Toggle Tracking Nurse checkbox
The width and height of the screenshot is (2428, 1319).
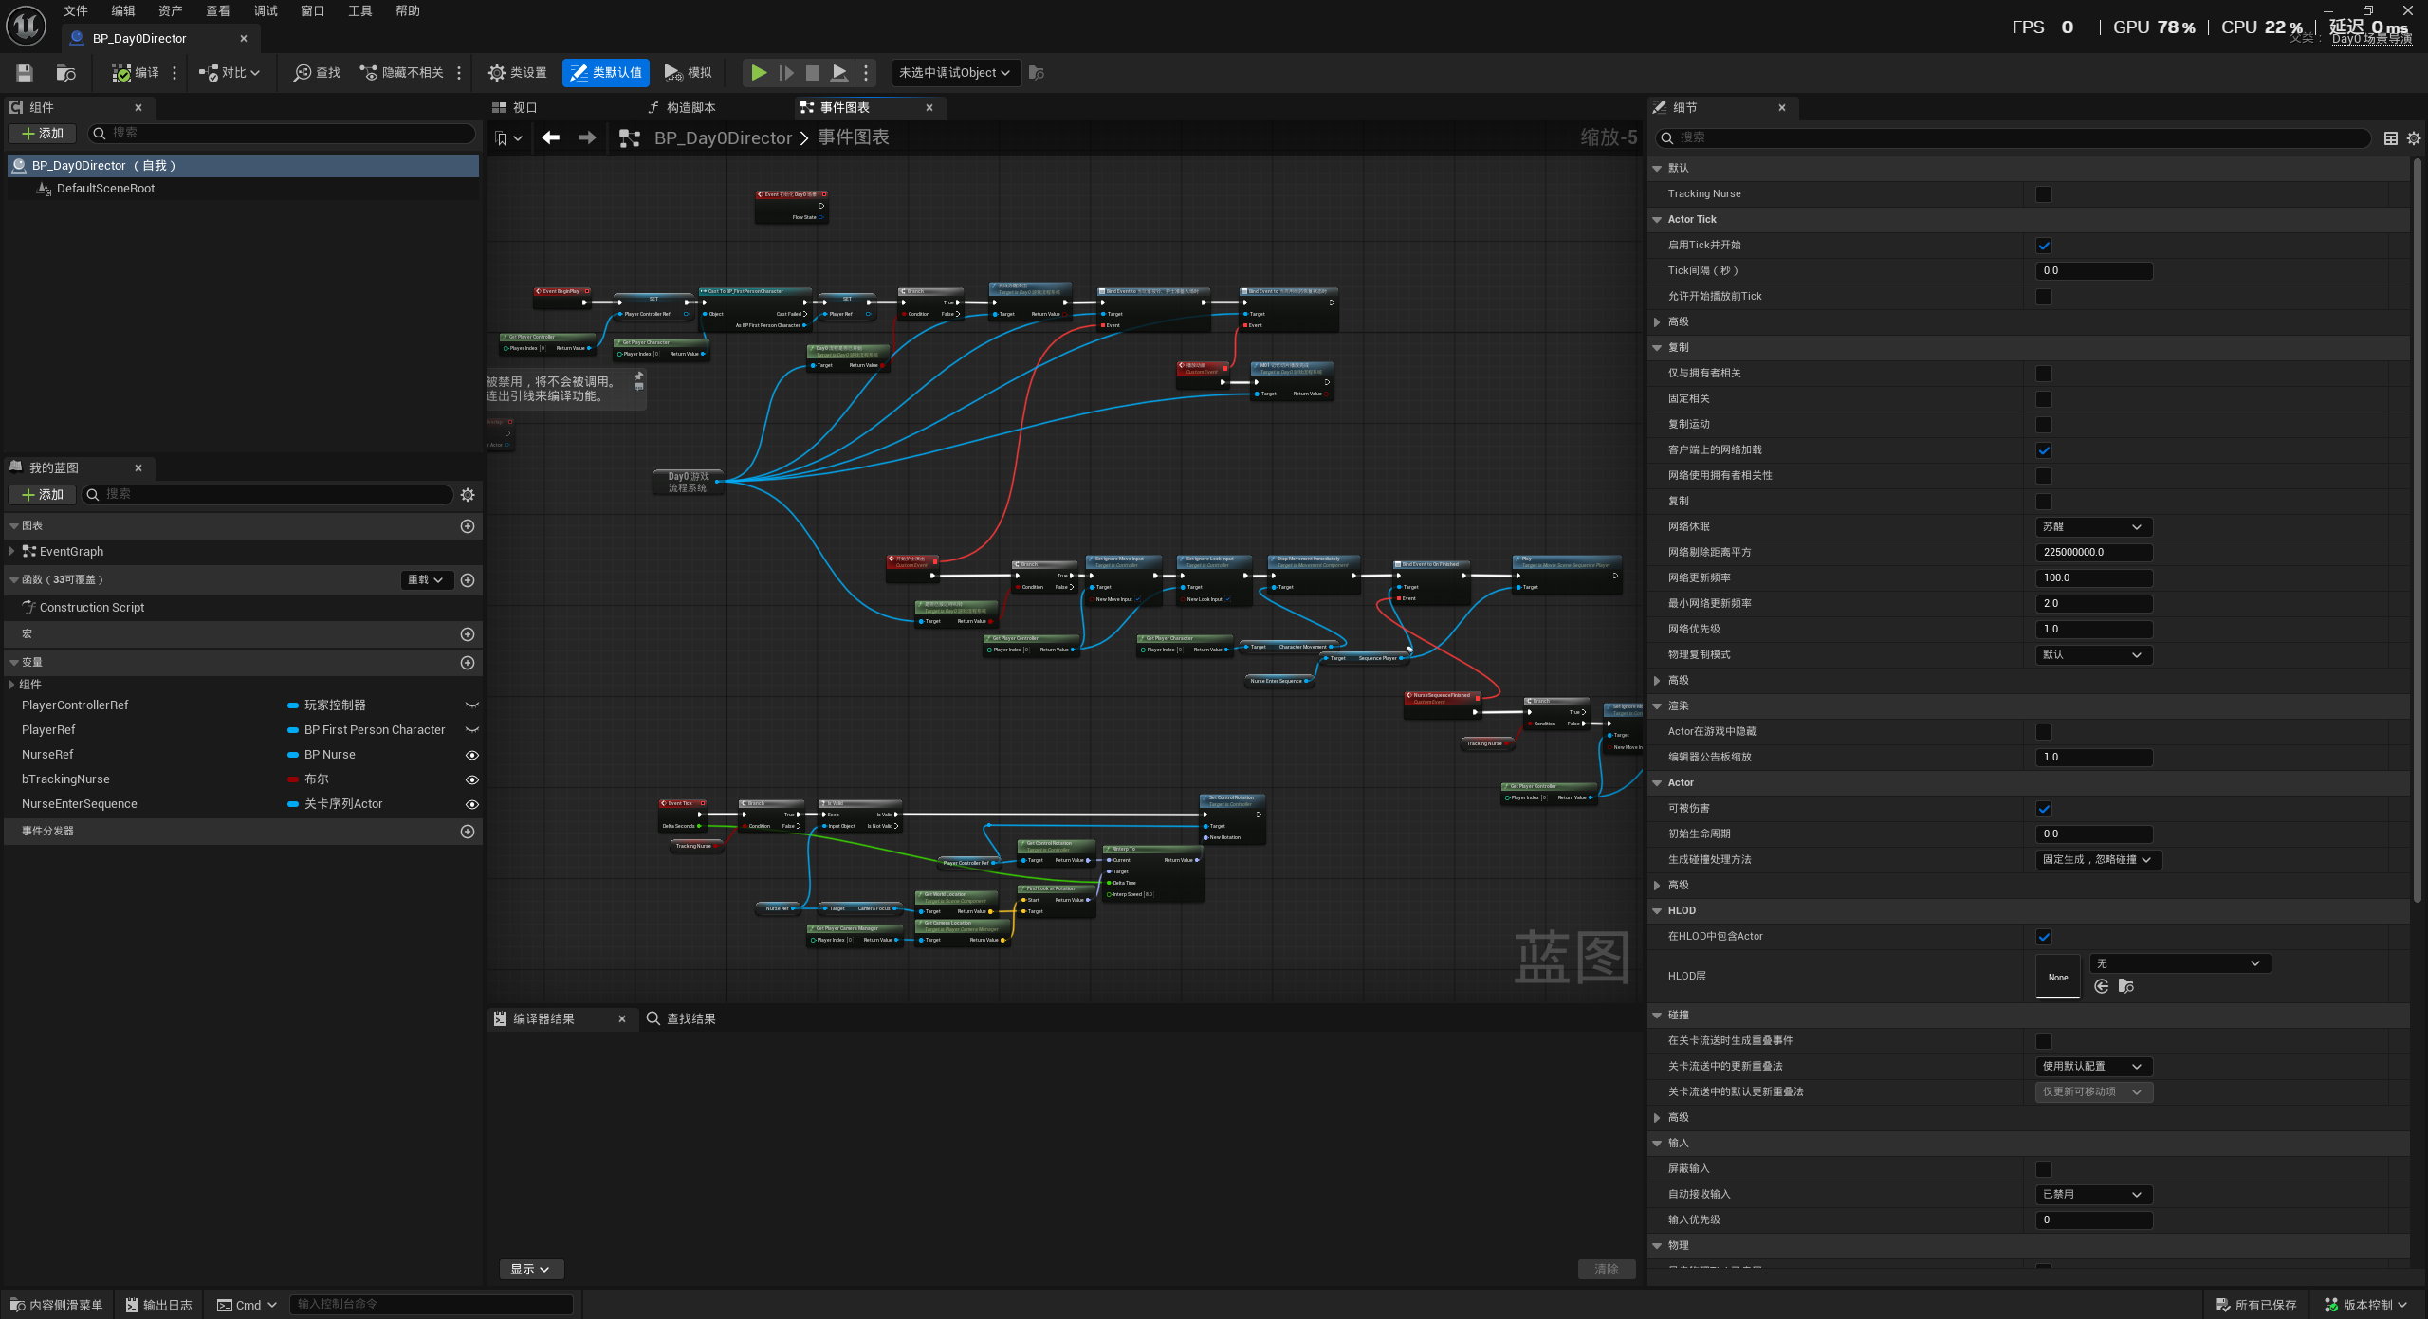tap(2044, 194)
